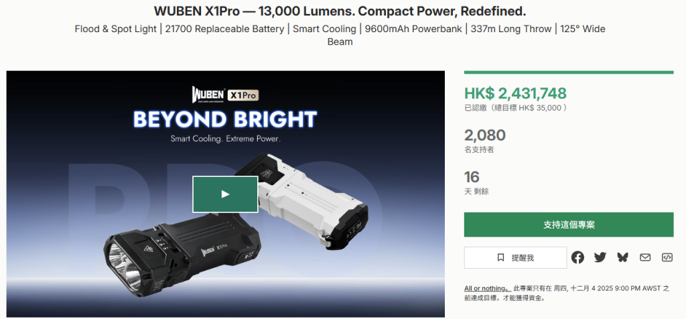686x319 pixels.
Task: Share the project on Twitter
Action: point(600,257)
